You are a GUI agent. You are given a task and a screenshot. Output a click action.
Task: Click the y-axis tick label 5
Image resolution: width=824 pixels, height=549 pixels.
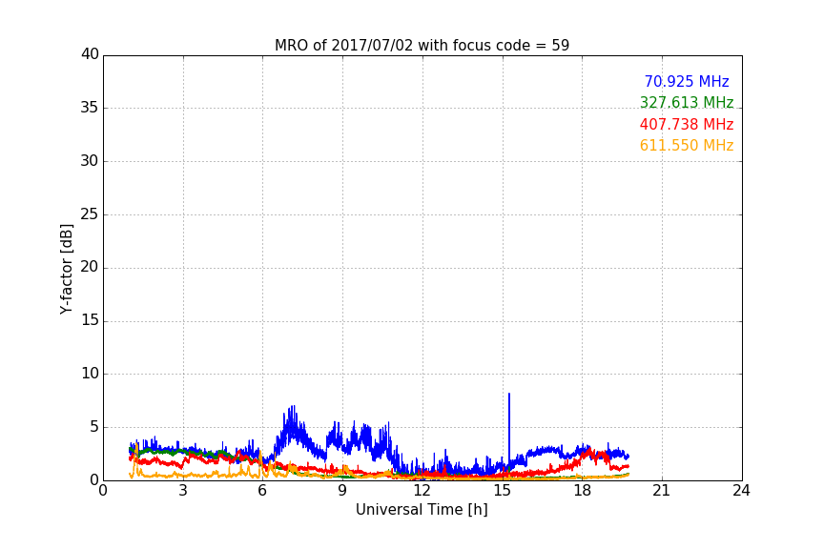94,427
